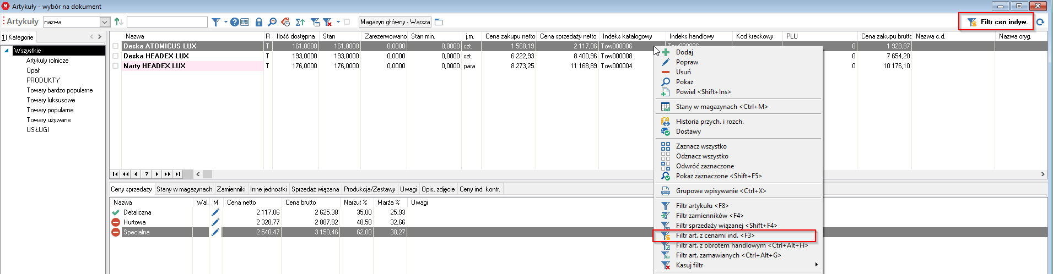1053x274 pixels.
Task: Click the sum sort icon in toolbar
Action: (300, 22)
